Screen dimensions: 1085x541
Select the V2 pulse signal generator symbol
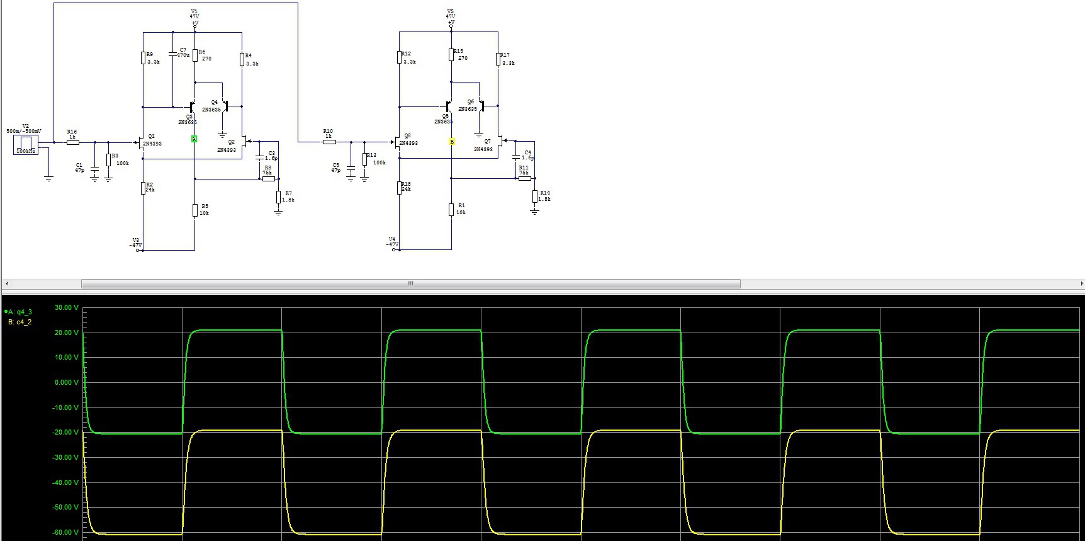coord(26,144)
